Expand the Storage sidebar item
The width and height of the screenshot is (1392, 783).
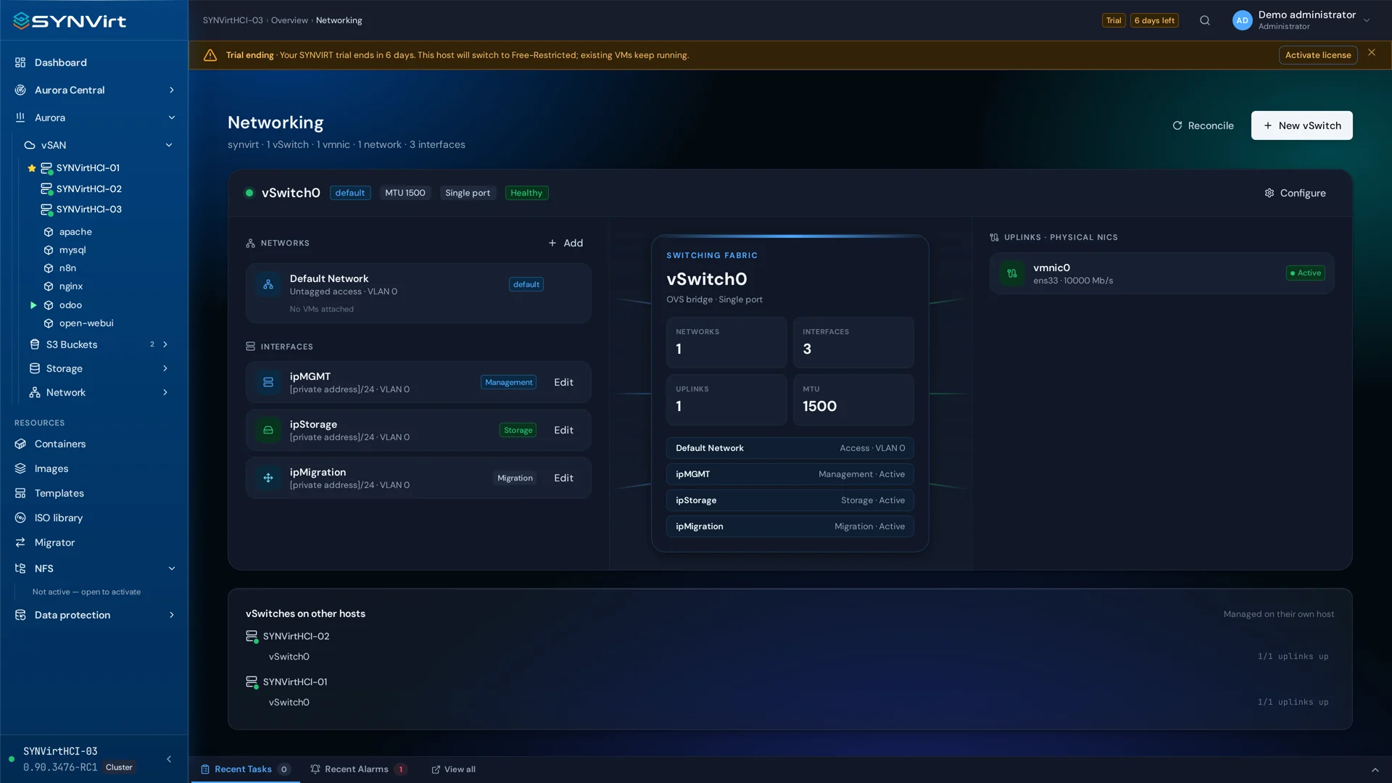[165, 368]
